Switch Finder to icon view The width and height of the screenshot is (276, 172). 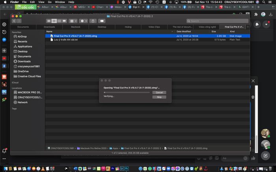(49, 21)
